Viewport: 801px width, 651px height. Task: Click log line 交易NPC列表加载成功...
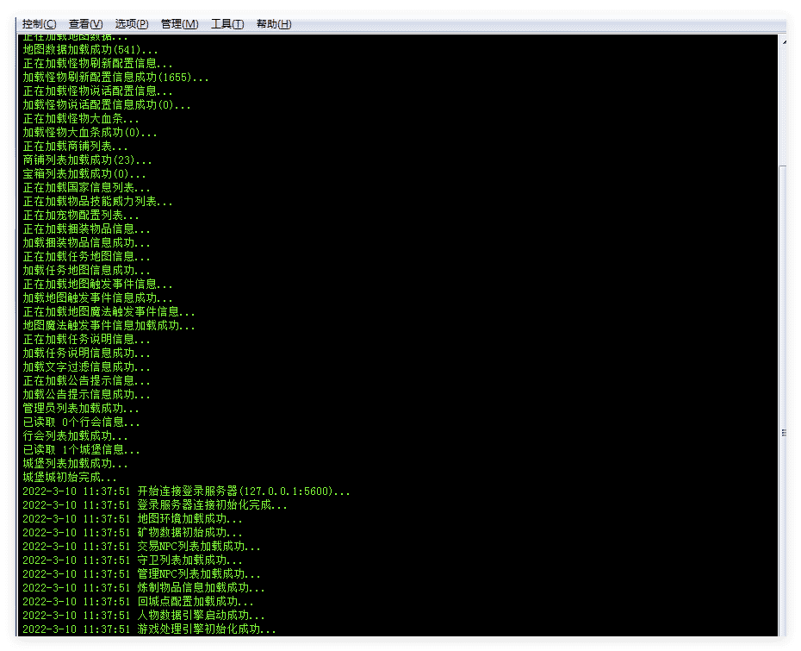(141, 547)
